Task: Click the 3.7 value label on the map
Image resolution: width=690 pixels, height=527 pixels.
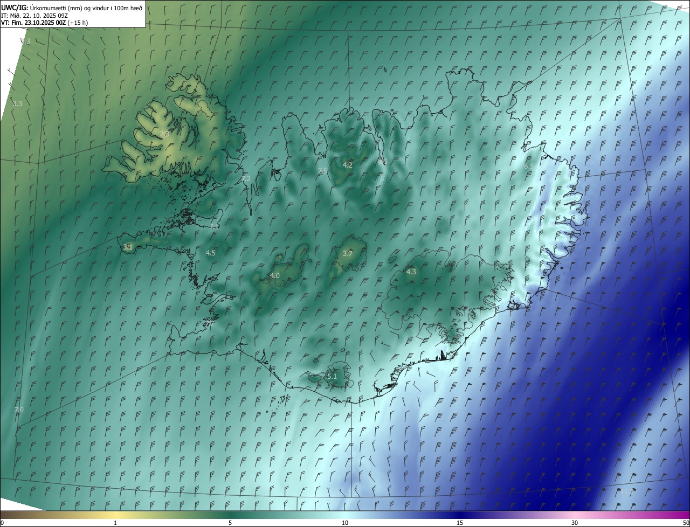Action: 348,253
